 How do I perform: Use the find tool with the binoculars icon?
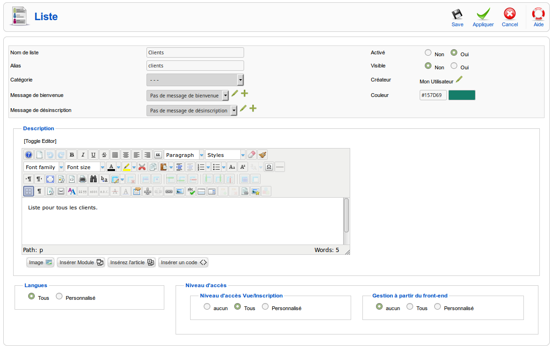point(93,178)
